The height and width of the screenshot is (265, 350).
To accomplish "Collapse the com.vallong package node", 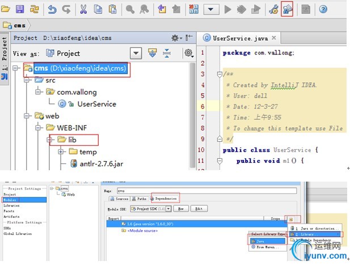I will pyautogui.click(x=38, y=92).
